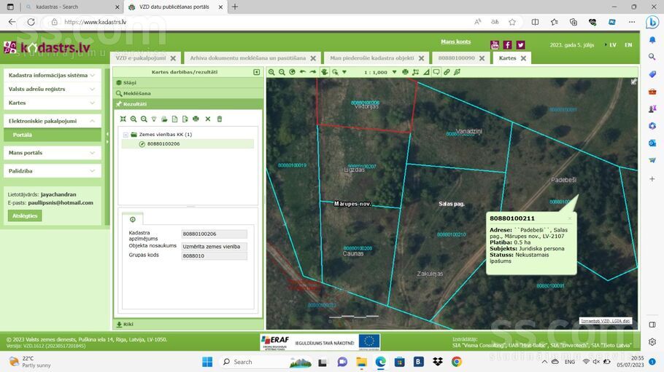Image resolution: width=664 pixels, height=372 pixels.
Task: Switch language to EN
Action: pos(628,45)
